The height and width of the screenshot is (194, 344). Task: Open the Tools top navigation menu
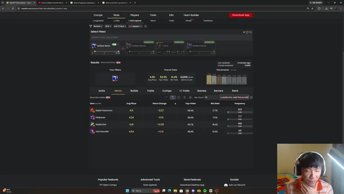(x=153, y=15)
